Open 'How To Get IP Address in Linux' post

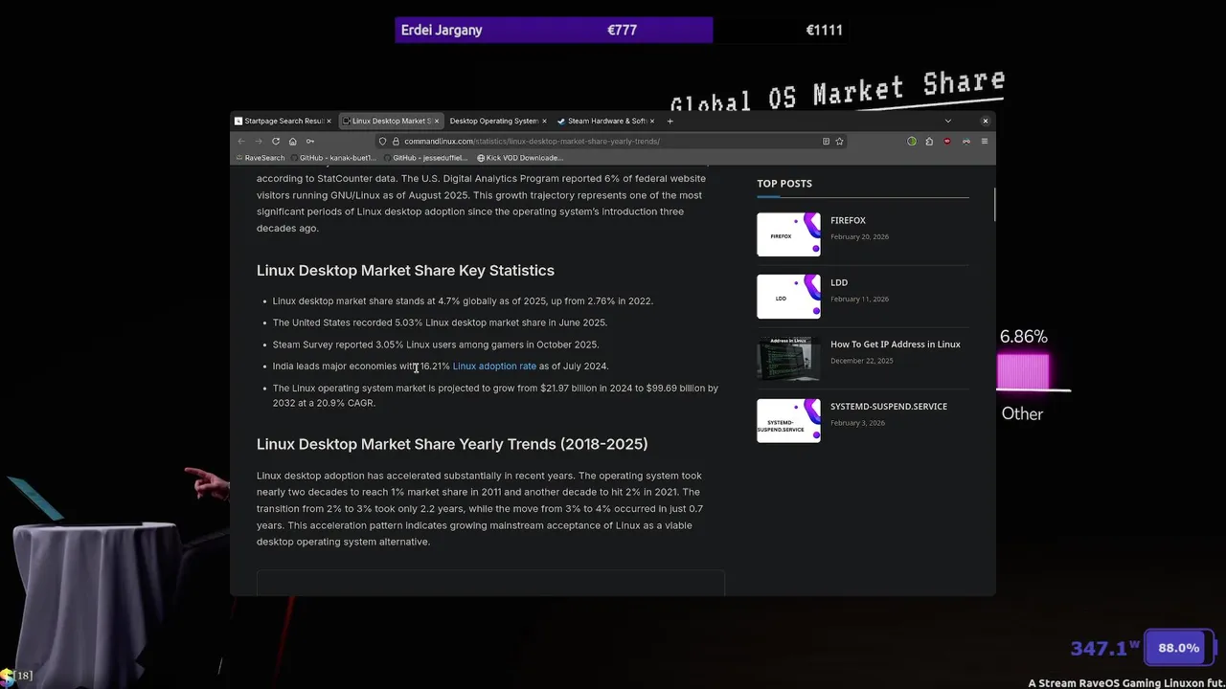coord(896,344)
